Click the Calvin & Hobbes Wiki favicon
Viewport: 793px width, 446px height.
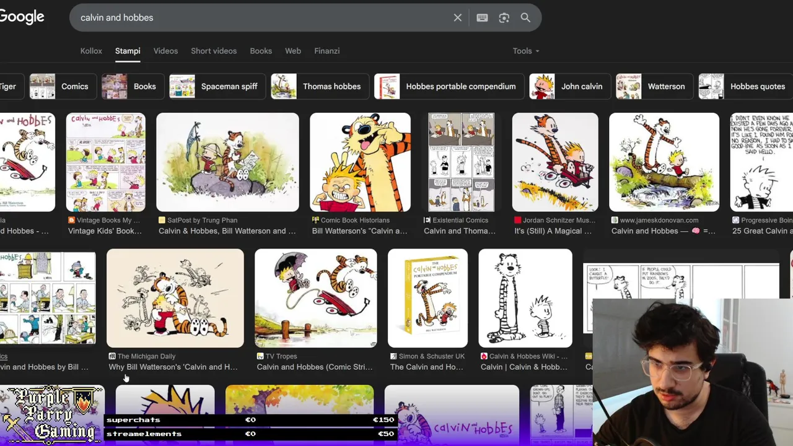(x=484, y=356)
